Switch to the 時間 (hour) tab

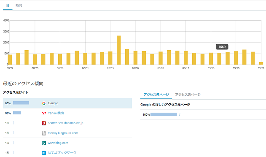click(x=19, y=5)
